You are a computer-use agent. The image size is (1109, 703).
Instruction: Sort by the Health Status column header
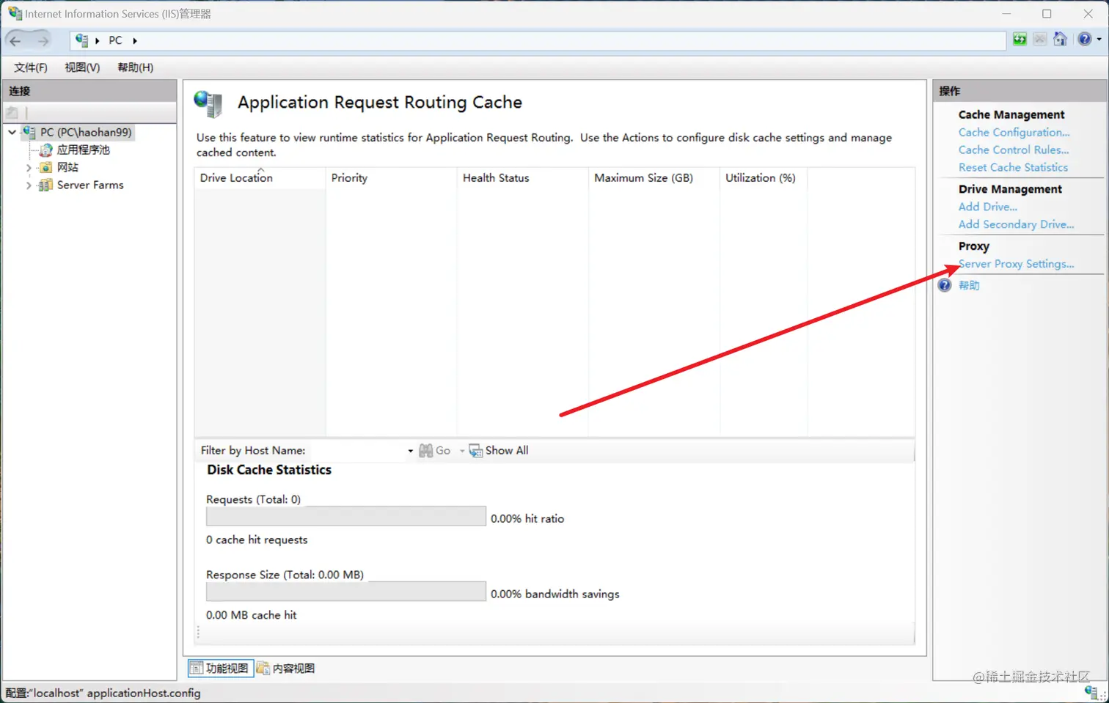point(522,178)
